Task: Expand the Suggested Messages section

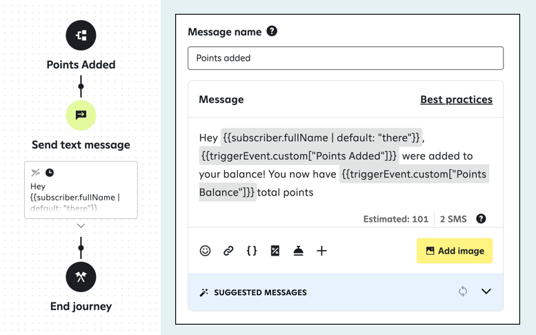Action: [x=486, y=291]
